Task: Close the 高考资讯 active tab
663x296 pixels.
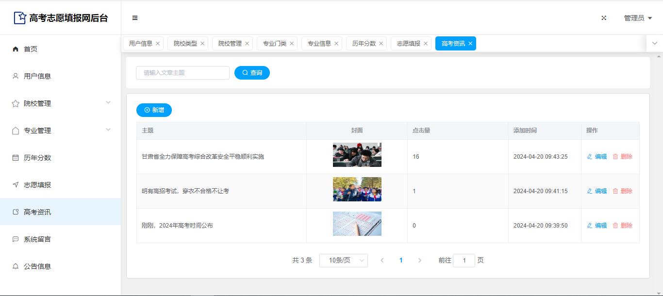Action: tap(470, 44)
